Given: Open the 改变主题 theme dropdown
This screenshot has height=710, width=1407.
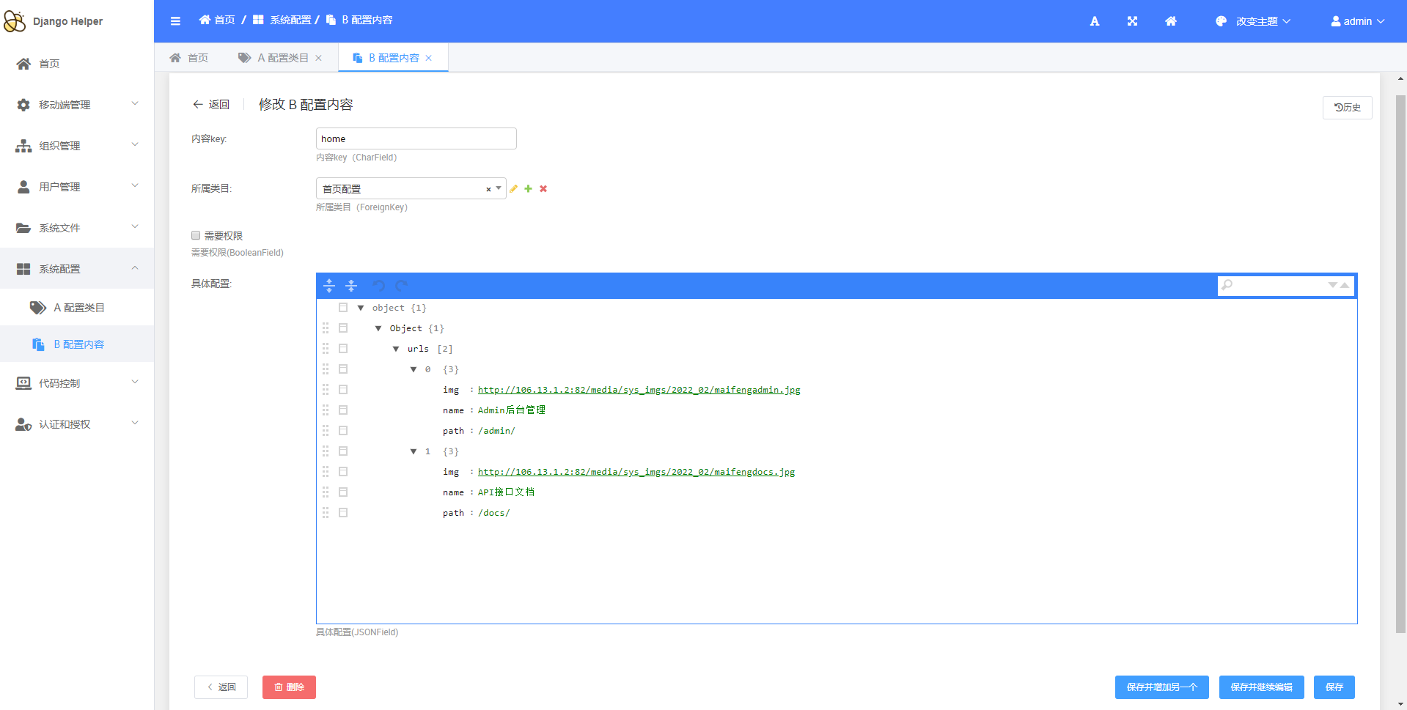Looking at the screenshot, I should coord(1253,21).
